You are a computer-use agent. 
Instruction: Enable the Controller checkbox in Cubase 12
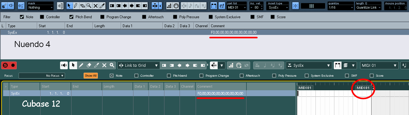coord(136,75)
